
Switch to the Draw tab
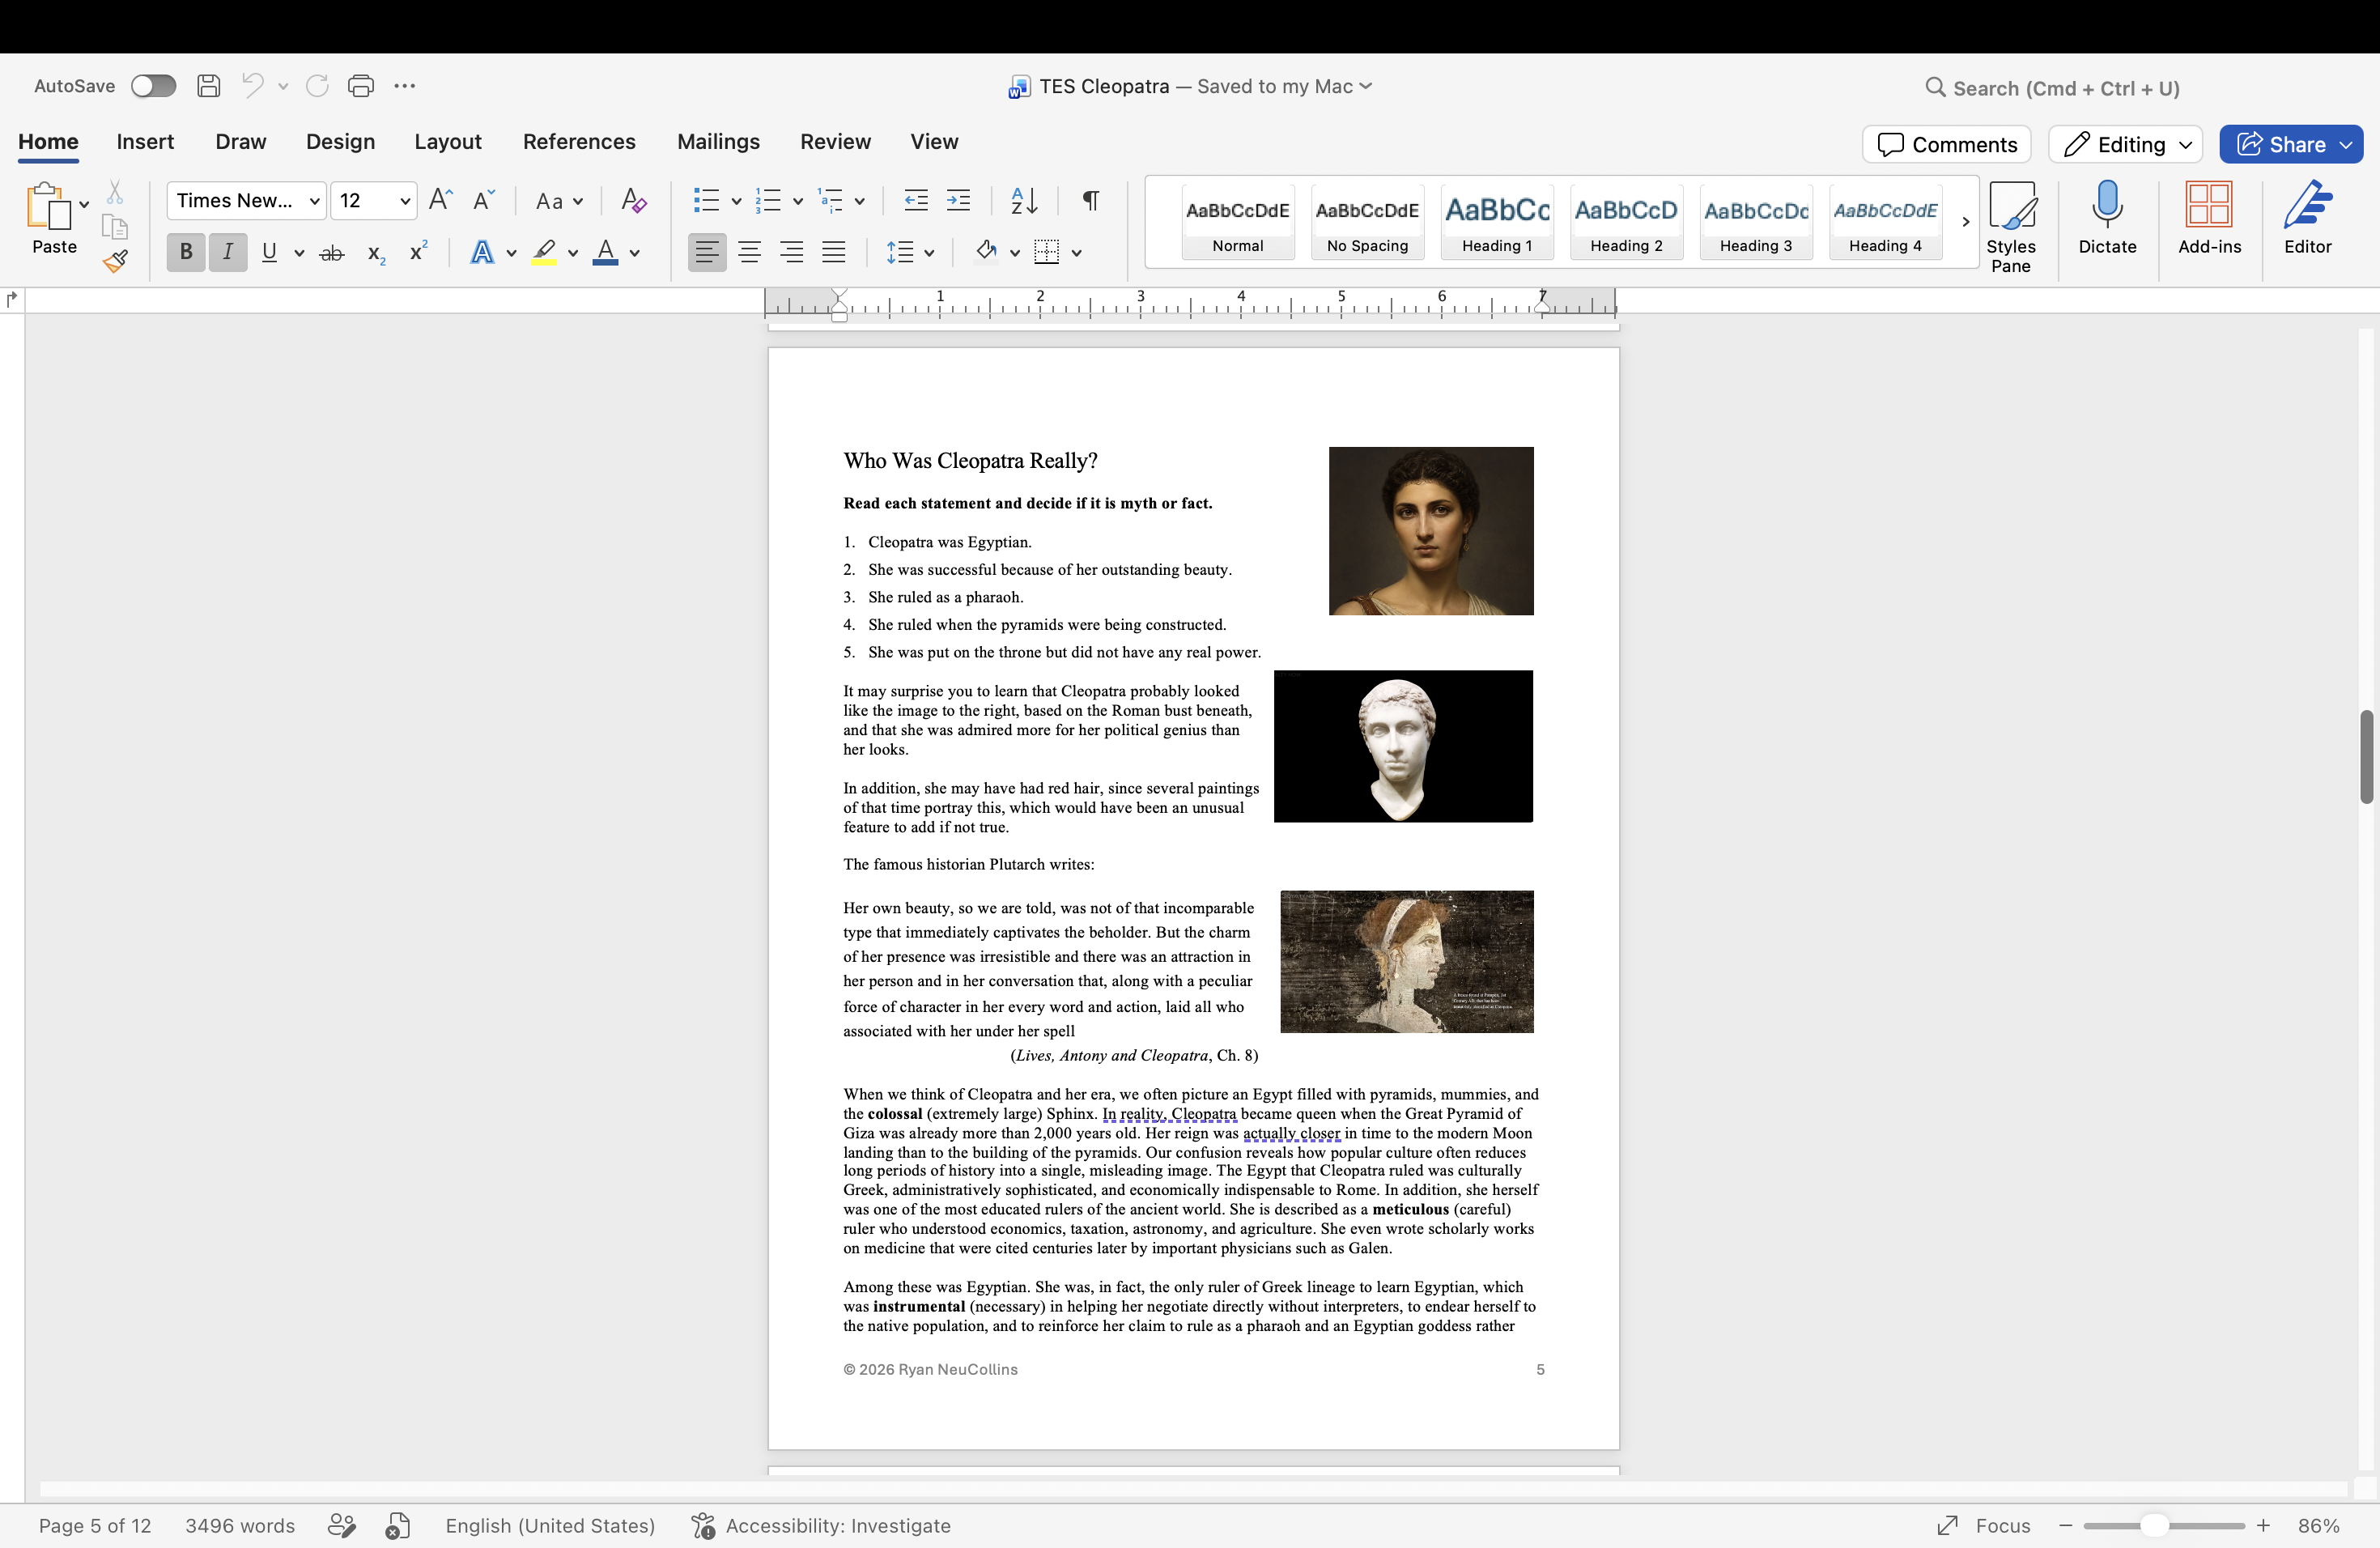click(241, 142)
